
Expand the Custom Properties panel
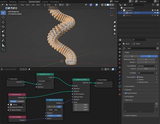pyautogui.click(x=131, y=116)
